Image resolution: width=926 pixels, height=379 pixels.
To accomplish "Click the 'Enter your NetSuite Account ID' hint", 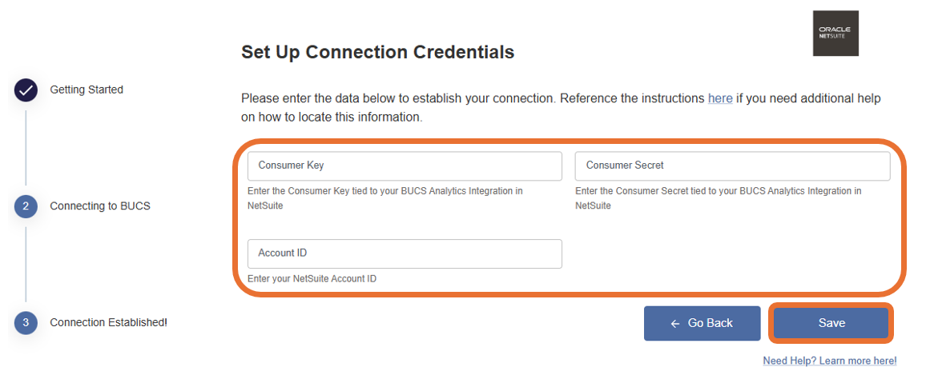I will click(312, 279).
